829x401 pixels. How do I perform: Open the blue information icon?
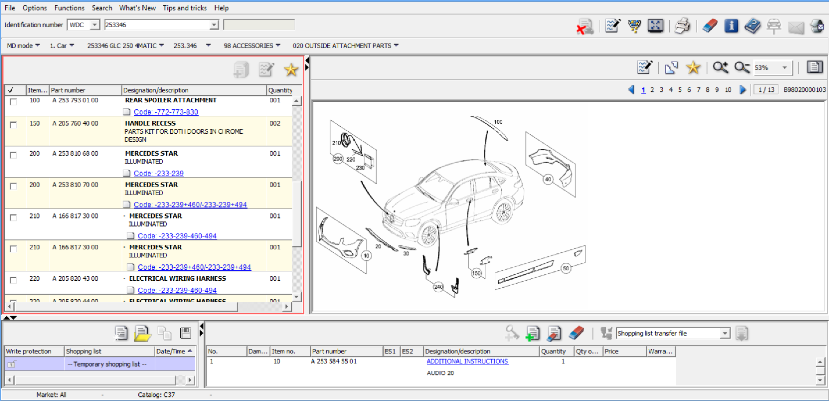(x=731, y=26)
